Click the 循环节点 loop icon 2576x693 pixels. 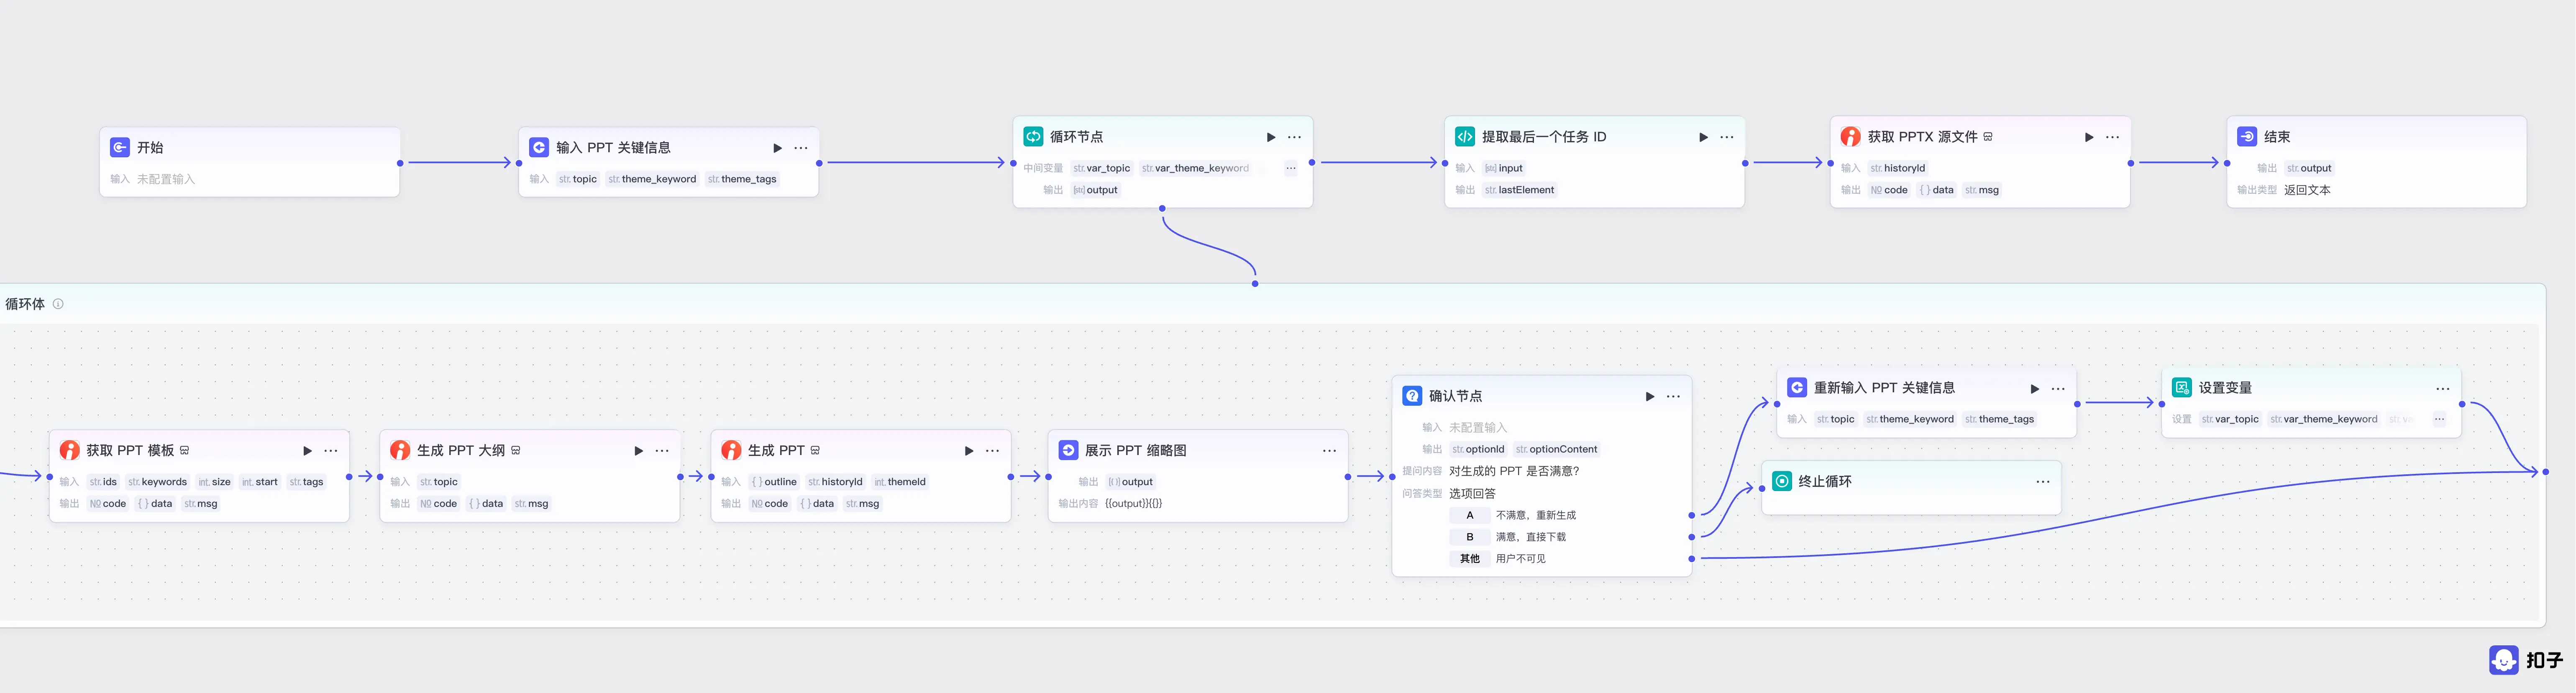click(1033, 136)
